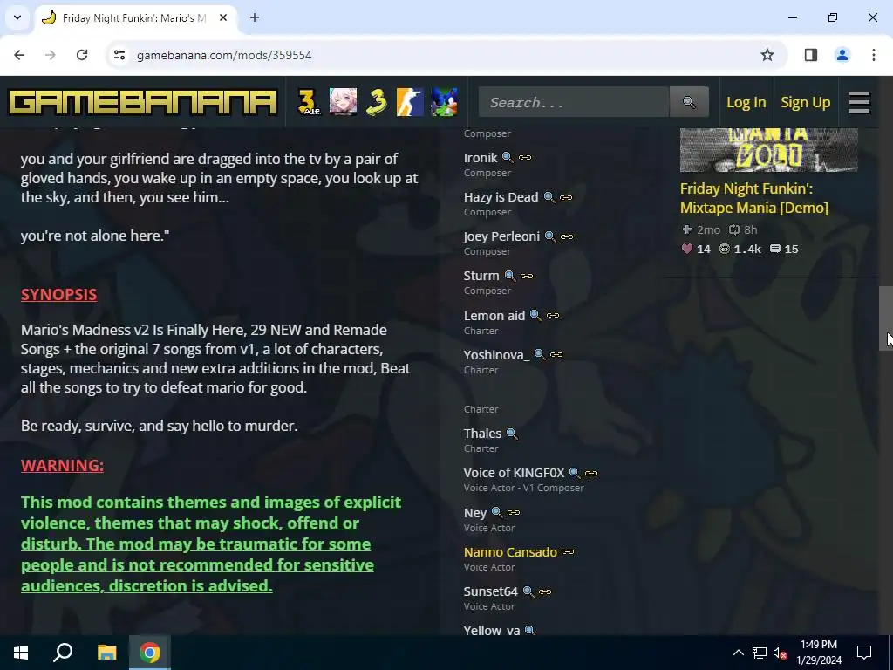Viewport: 893px width, 670px height.
Task: Bookmark this page with star icon
Action: coord(767,55)
